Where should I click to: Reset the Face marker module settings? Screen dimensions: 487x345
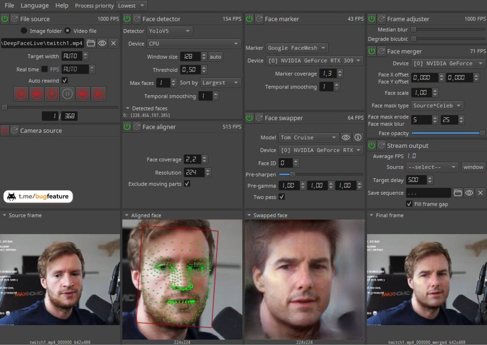click(x=259, y=19)
